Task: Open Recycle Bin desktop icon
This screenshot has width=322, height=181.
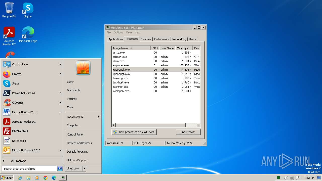Action: (x=9, y=10)
